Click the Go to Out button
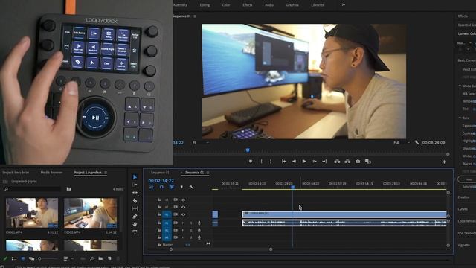This screenshot has width=476, height=268. [x=324, y=162]
